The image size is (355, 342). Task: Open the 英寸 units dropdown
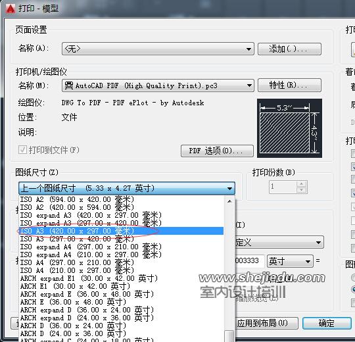(290, 261)
